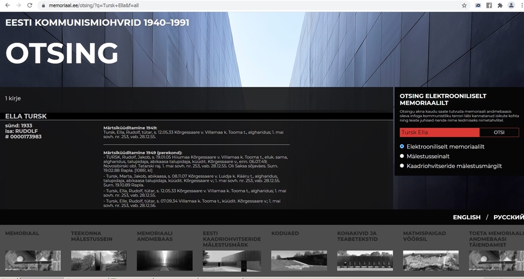Reload the page with the refresh icon
Screen dimensions: 524x279
(30, 5)
